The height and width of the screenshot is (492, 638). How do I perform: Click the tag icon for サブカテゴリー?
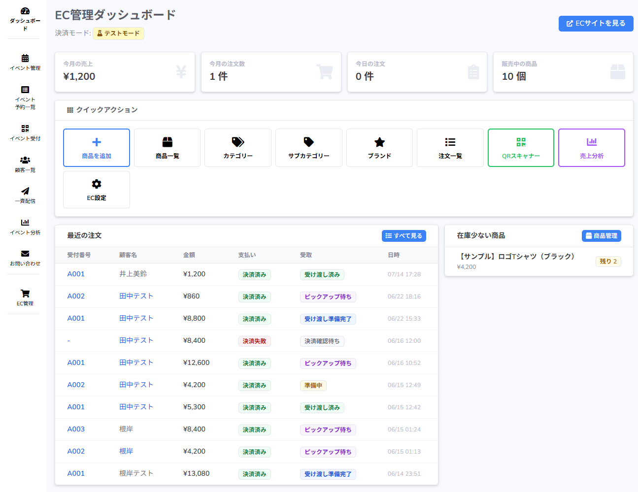coord(309,142)
